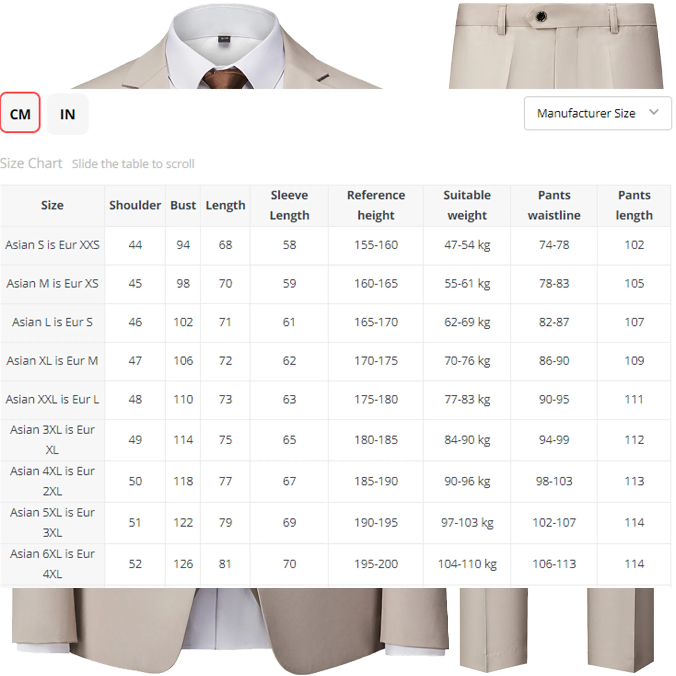Click the Reference height column header
Image resolution: width=676 pixels, height=676 pixels.
point(376,205)
